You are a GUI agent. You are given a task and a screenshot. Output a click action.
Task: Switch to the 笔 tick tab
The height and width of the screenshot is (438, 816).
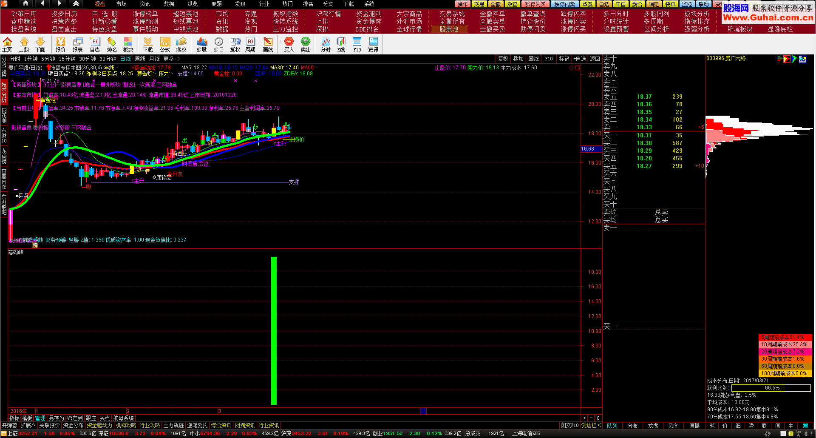[x=712, y=426]
